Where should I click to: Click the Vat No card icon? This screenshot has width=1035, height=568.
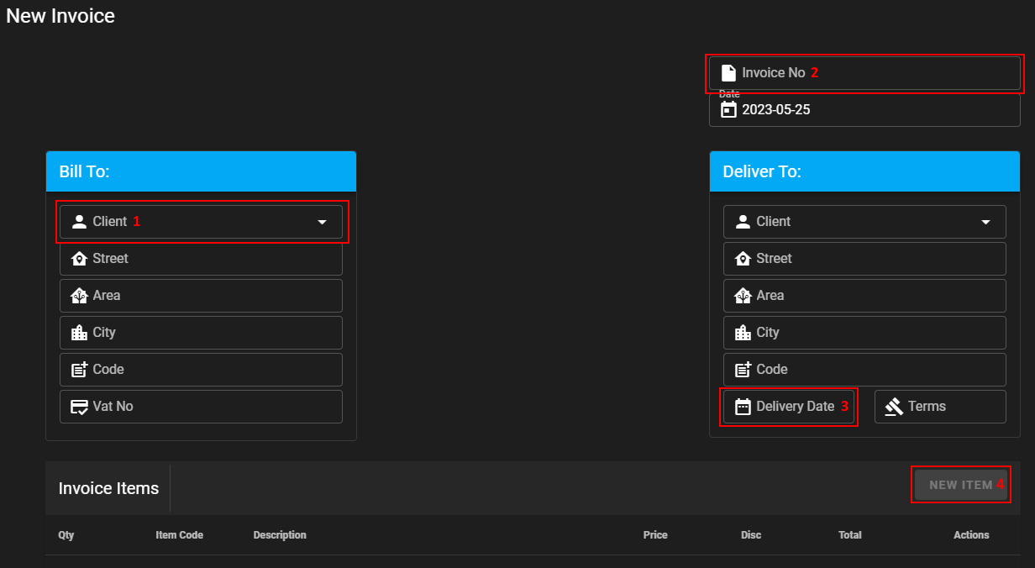tap(80, 407)
